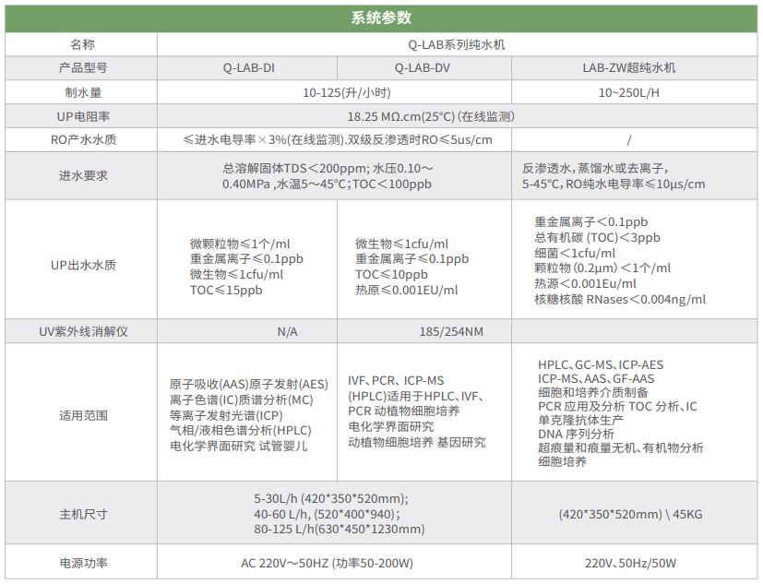Click the 制水量 row label
This screenshot has height=584, width=763.
pos(82,91)
